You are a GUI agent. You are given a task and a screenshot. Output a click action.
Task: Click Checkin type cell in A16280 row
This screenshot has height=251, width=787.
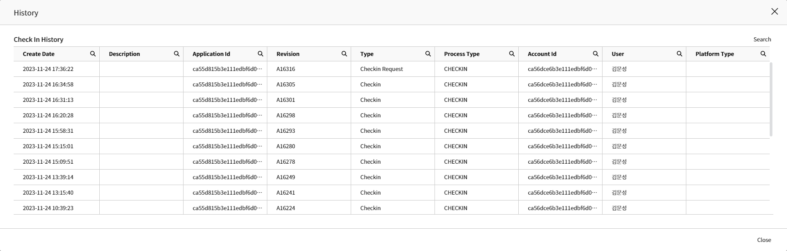coord(393,146)
